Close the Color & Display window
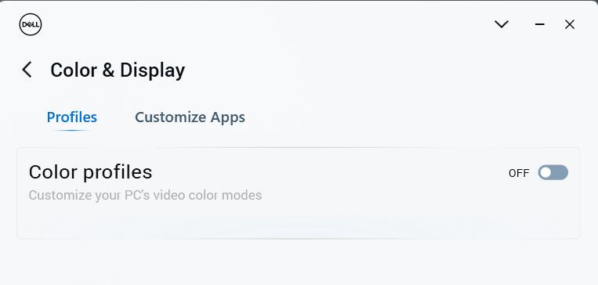This screenshot has width=598, height=285. 570,24
